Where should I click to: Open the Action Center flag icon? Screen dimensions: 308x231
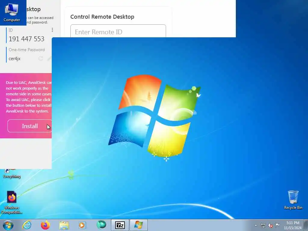[277, 225]
